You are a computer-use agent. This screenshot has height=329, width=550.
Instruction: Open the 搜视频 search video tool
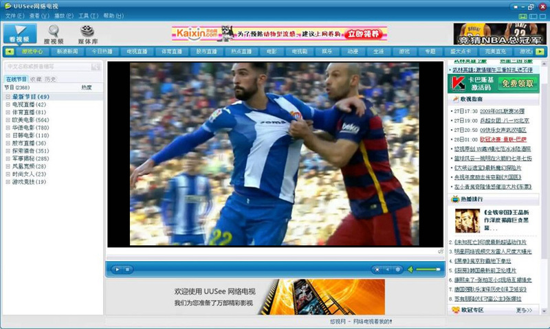click(x=54, y=34)
